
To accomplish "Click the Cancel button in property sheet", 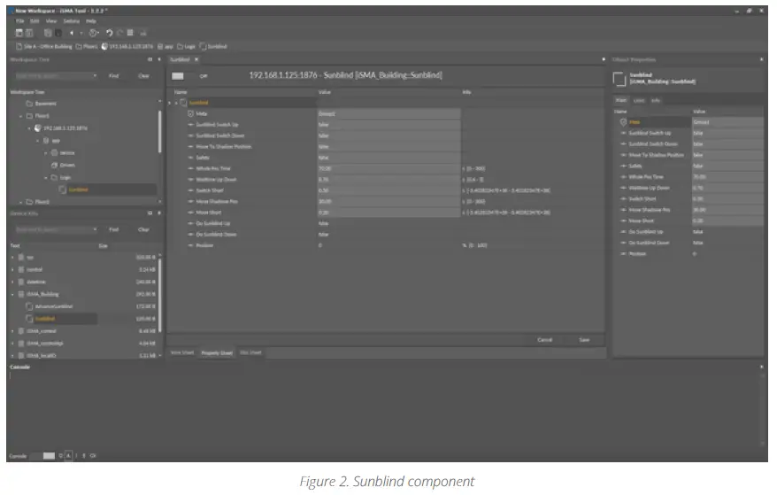I will click(x=544, y=340).
